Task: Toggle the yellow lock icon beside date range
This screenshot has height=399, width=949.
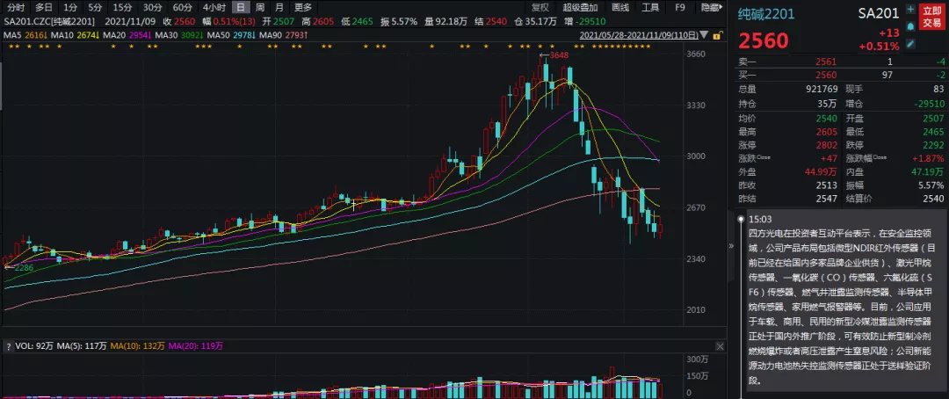Action: click(717, 36)
